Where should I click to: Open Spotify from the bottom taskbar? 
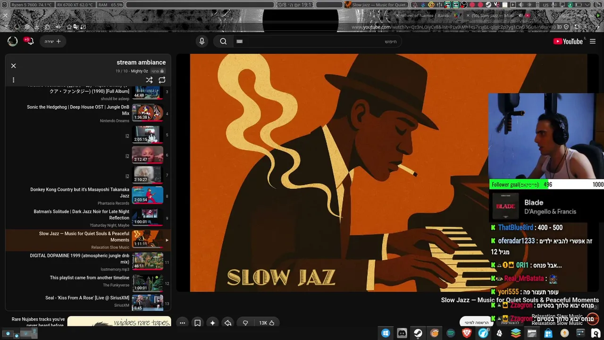click(x=451, y=333)
